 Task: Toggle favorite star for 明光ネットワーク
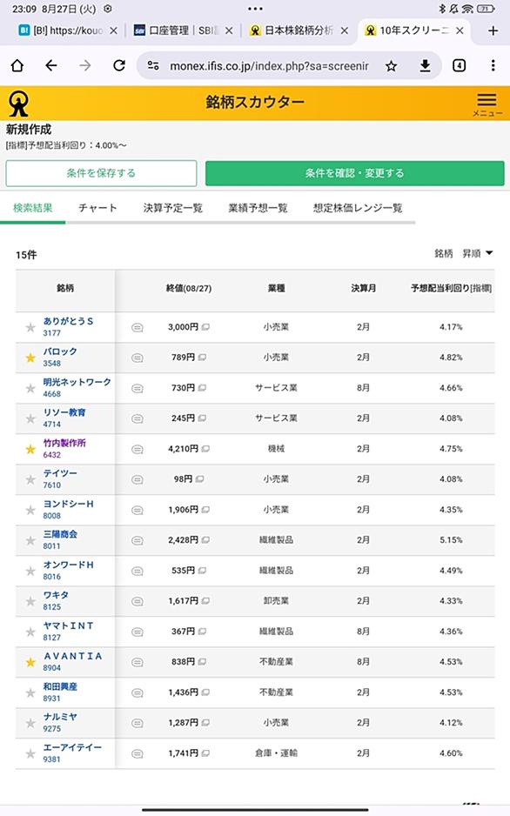click(x=30, y=388)
